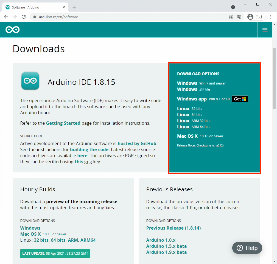Viewport: 277px width, 264px height.
Task: Open the building the code instructions link
Action: tap(89, 149)
